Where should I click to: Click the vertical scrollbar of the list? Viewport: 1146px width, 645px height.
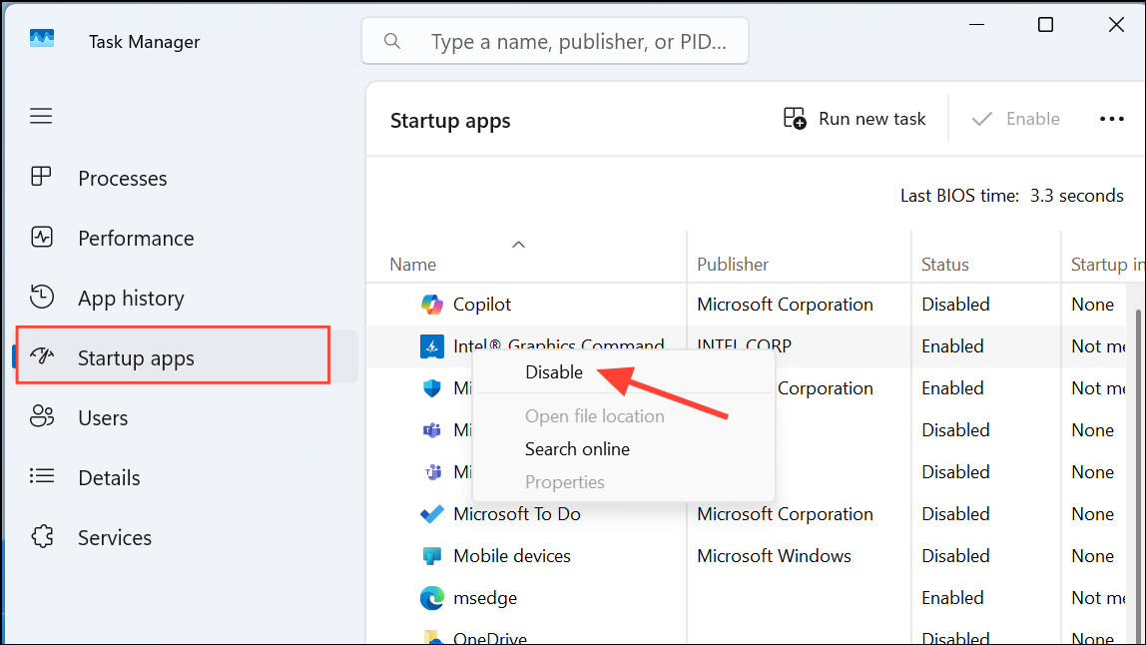point(1140,449)
